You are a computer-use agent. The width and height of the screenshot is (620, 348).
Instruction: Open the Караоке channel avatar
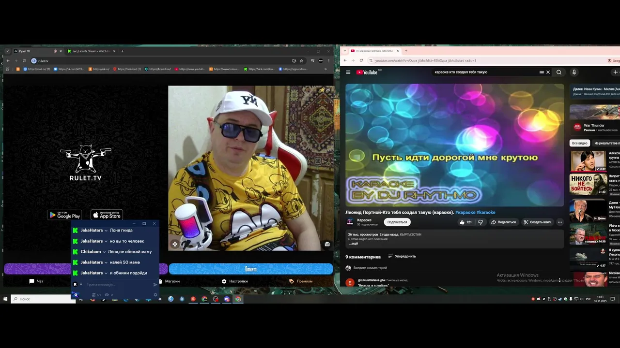pyautogui.click(x=350, y=222)
